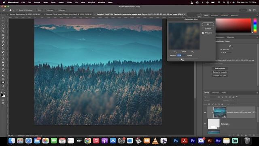Select the Hand tool
Image resolution: width=259 pixels, height=146 pixels.
pyautogui.click(x=3, y=82)
